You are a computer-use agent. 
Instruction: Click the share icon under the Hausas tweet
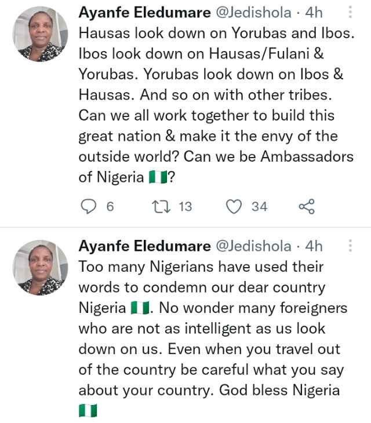[306, 206]
